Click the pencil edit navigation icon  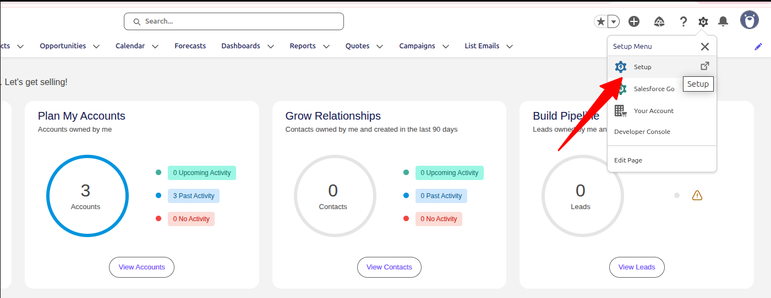pyautogui.click(x=758, y=47)
